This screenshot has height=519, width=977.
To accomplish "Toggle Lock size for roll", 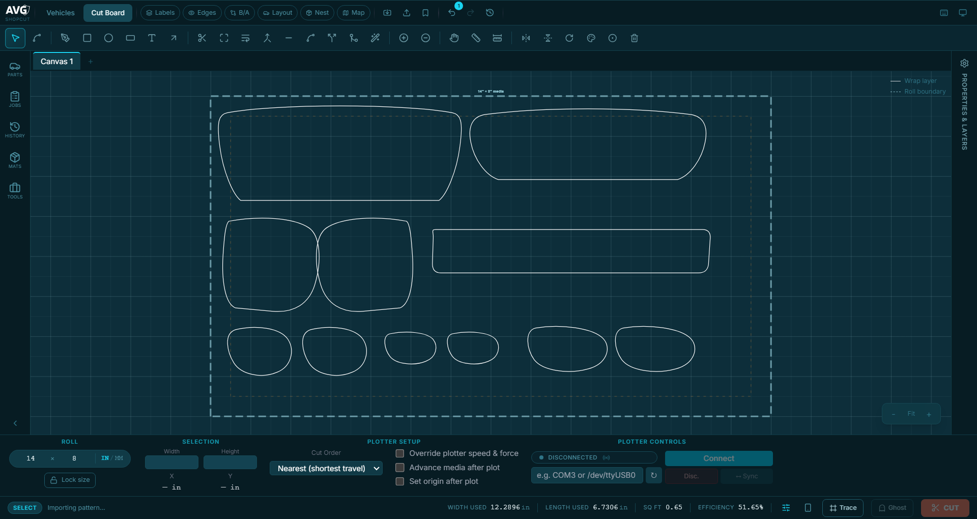I will [70, 480].
